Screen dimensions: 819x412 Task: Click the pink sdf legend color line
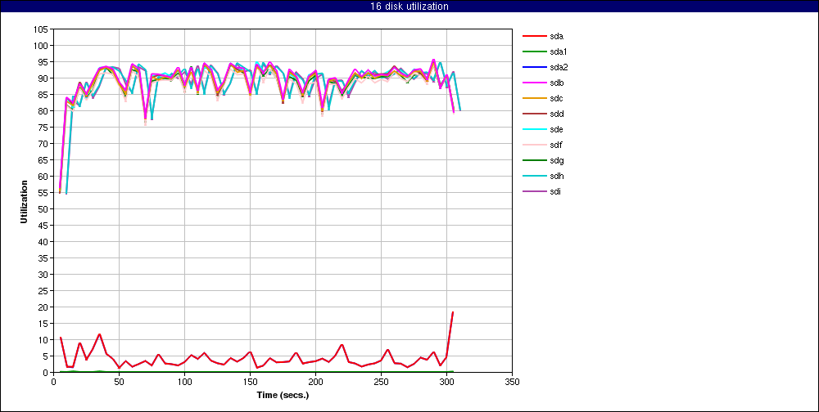(534, 145)
